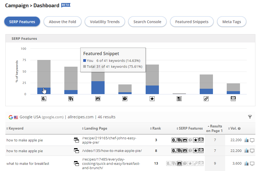Screen dimensions: 257x171
Task: Open the Volatility Trends tab
Action: [x=105, y=22]
